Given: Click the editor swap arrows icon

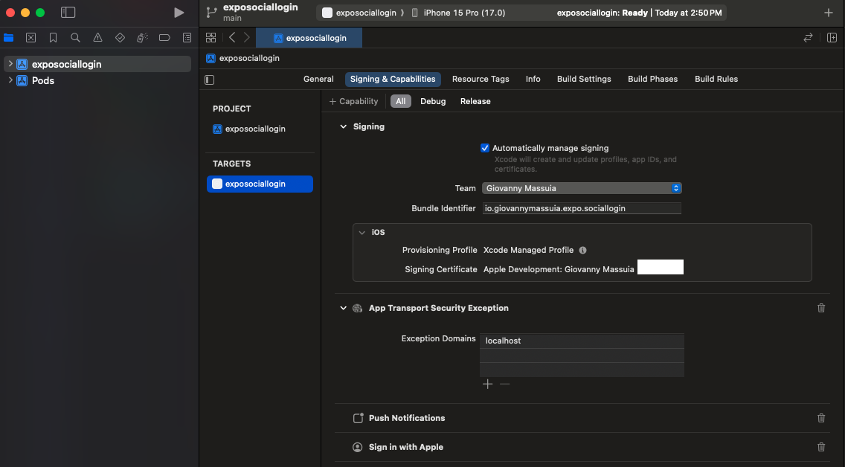Looking at the screenshot, I should click(808, 38).
